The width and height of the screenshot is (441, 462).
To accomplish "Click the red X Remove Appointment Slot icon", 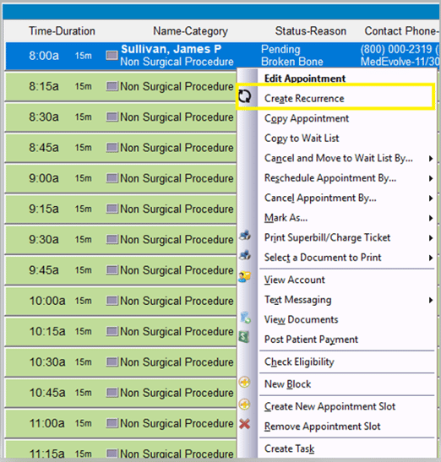I will pyautogui.click(x=244, y=424).
